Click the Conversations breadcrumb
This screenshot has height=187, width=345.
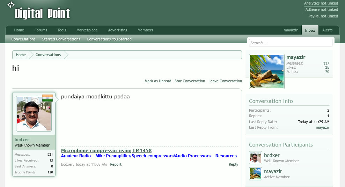(x=48, y=55)
